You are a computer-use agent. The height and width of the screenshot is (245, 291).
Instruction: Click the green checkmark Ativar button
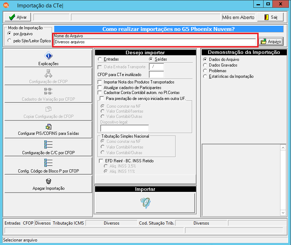pos(18,17)
